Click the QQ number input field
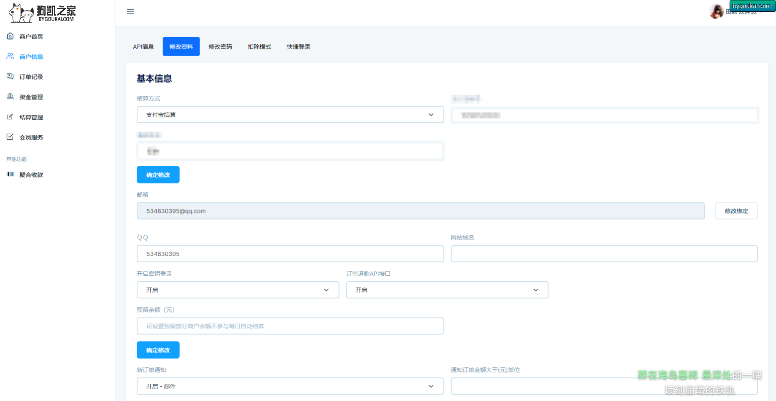 click(290, 254)
